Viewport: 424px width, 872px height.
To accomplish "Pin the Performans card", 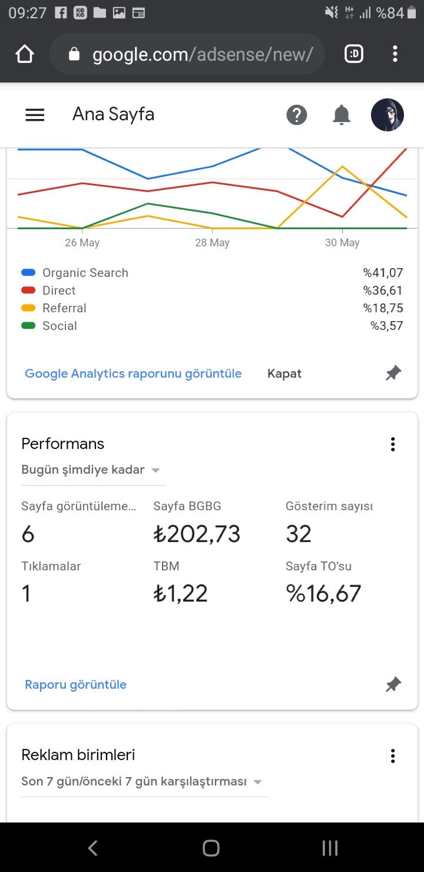I will click(x=393, y=684).
